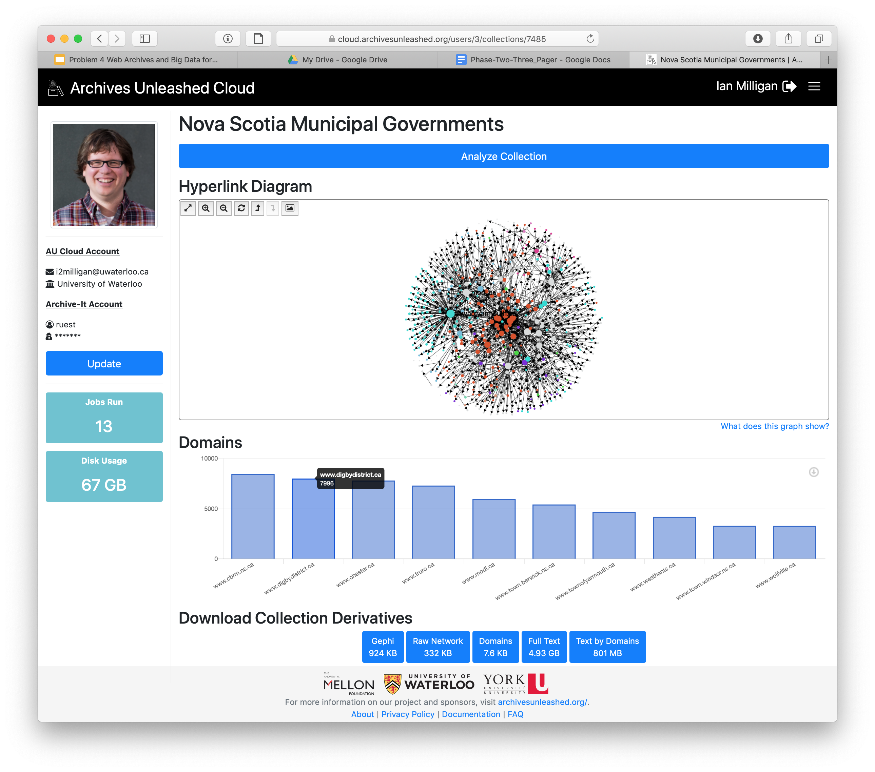
Task: Click the Jobs Run 13 card
Action: 104,418
